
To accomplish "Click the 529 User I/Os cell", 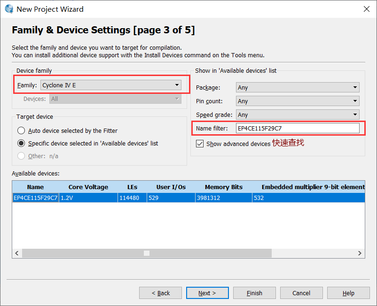I will 171,198.
